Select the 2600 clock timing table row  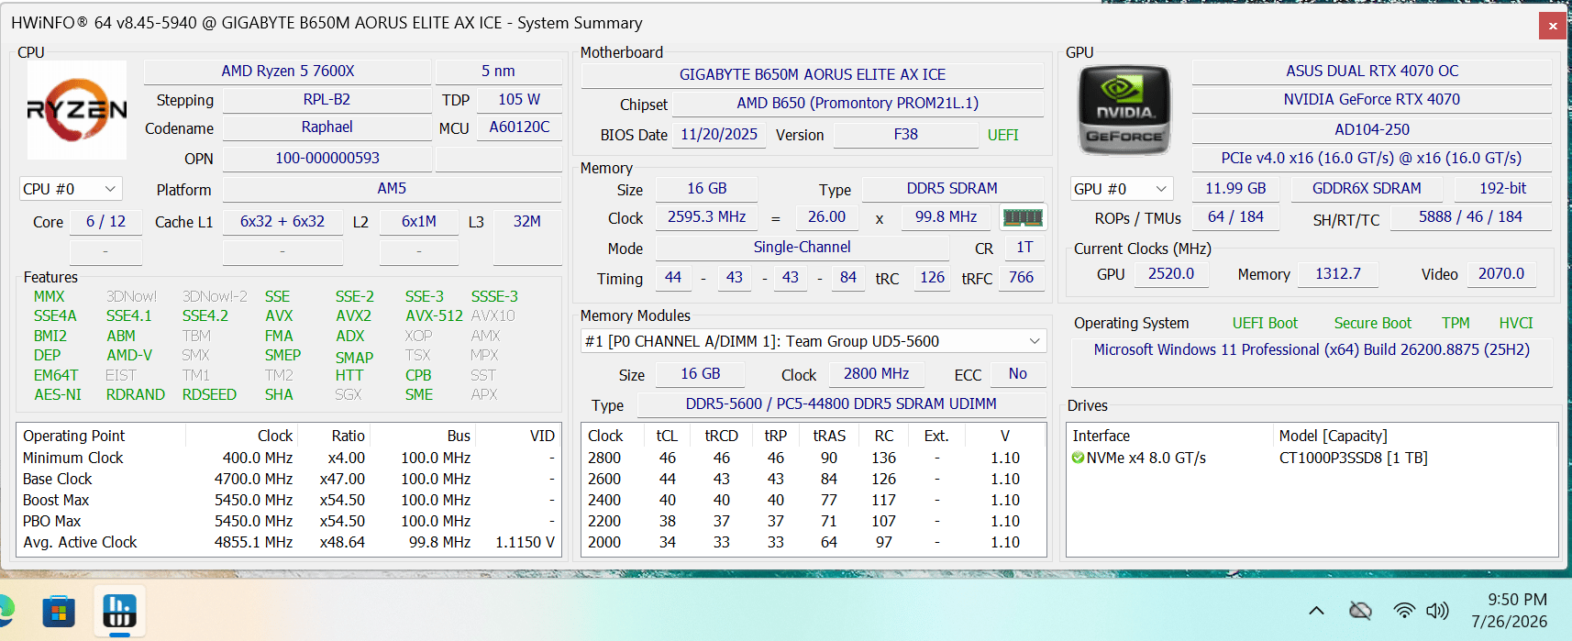coord(813,479)
